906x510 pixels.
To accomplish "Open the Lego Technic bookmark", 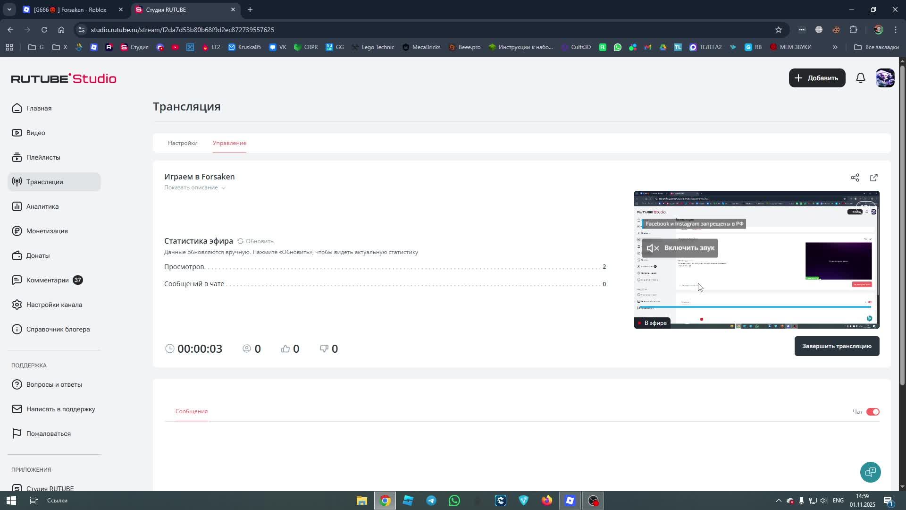I will coord(372,47).
